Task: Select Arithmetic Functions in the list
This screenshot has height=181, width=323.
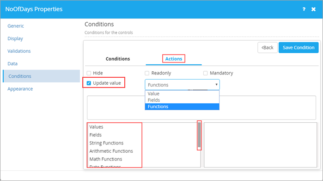Action: (111, 151)
